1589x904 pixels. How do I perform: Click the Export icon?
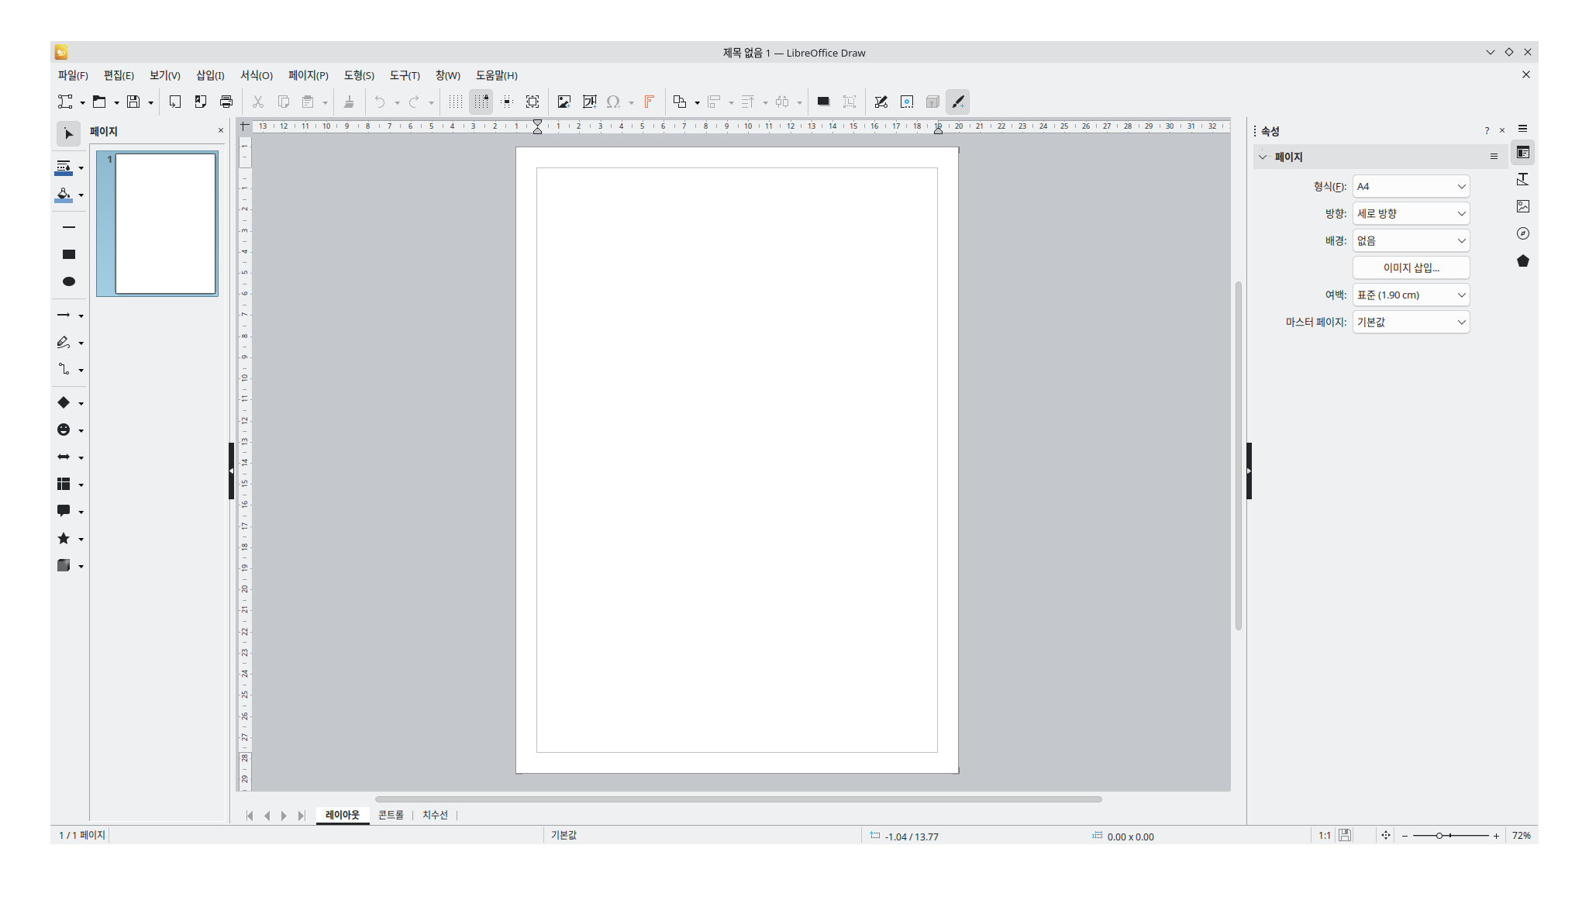pos(175,102)
